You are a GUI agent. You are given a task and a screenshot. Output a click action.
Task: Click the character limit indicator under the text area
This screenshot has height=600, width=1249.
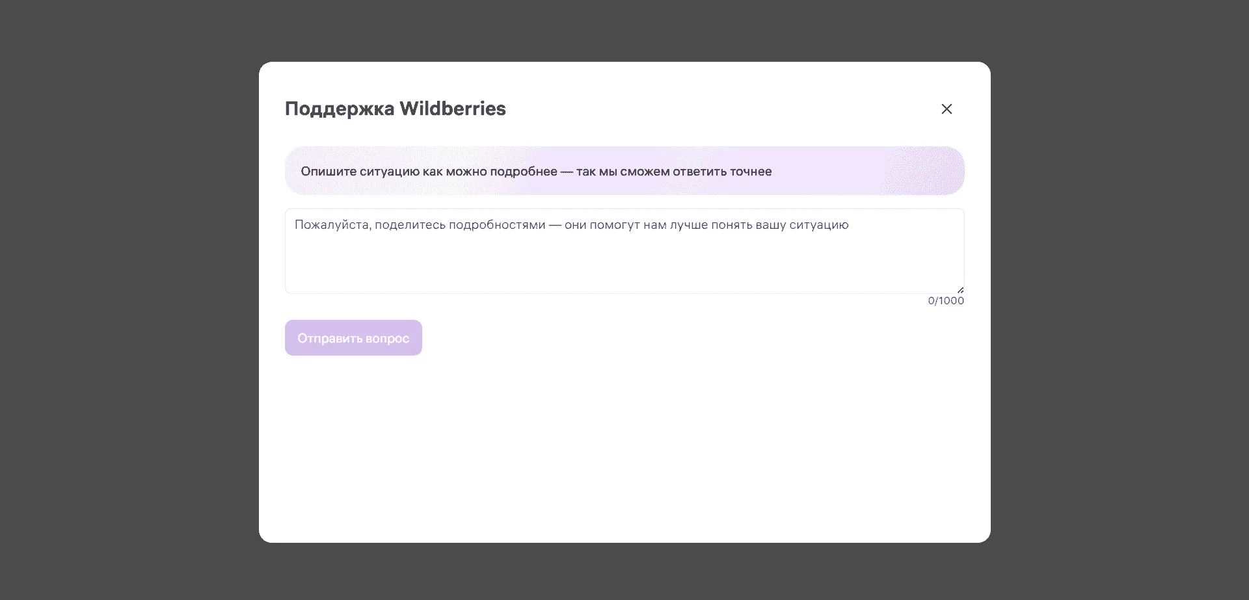point(946,301)
